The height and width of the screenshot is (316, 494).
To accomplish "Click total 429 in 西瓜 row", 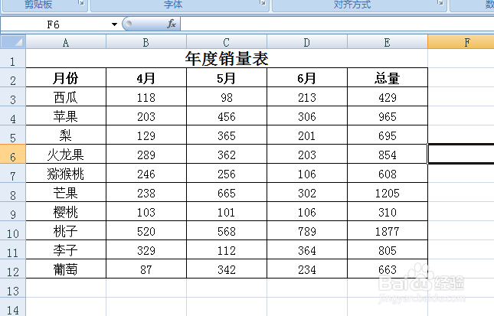I will (388, 97).
